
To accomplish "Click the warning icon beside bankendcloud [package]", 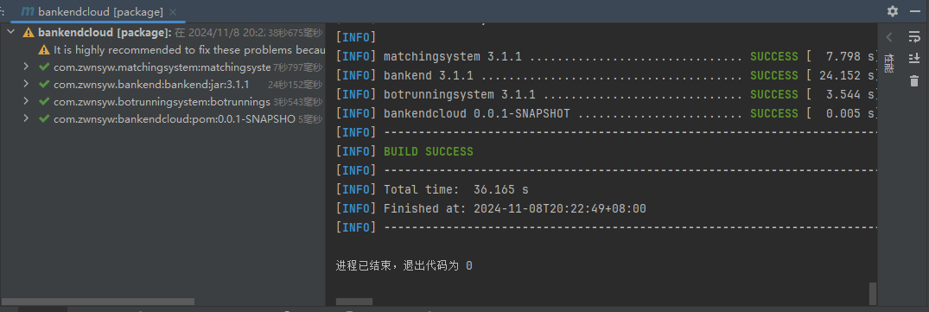I will tap(29, 33).
